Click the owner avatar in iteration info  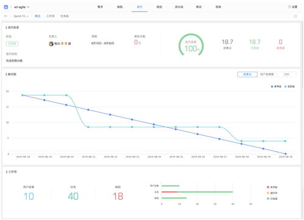click(51, 43)
